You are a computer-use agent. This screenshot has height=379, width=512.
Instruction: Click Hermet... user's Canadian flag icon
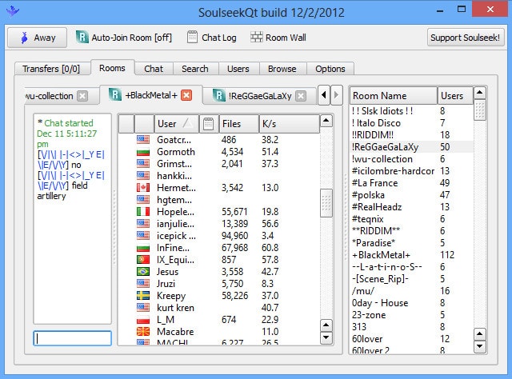coord(143,188)
